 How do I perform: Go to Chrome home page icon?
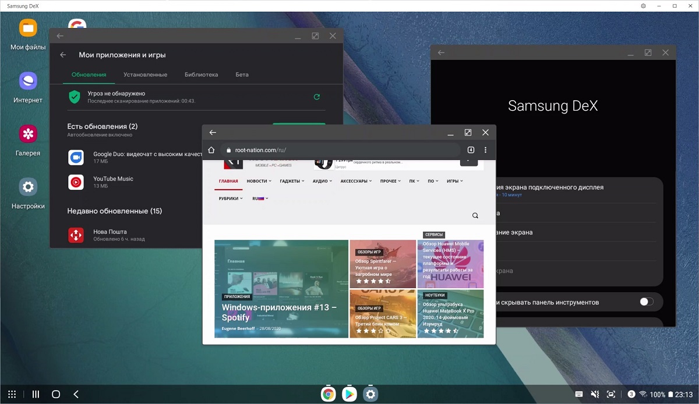click(211, 150)
